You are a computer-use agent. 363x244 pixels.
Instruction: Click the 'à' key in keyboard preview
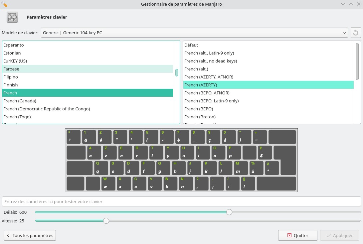click(x=229, y=137)
